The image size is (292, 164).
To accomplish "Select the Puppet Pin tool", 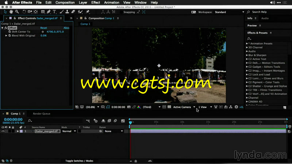I will [88, 12].
